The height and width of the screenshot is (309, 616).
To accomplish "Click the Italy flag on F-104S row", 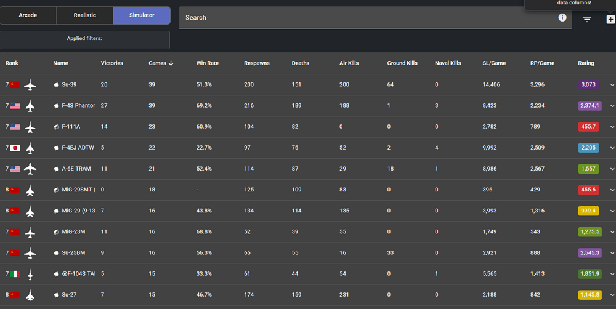I will click(x=15, y=274).
